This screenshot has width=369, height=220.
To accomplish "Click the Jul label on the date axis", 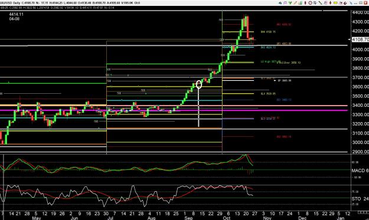I will 110,218.
